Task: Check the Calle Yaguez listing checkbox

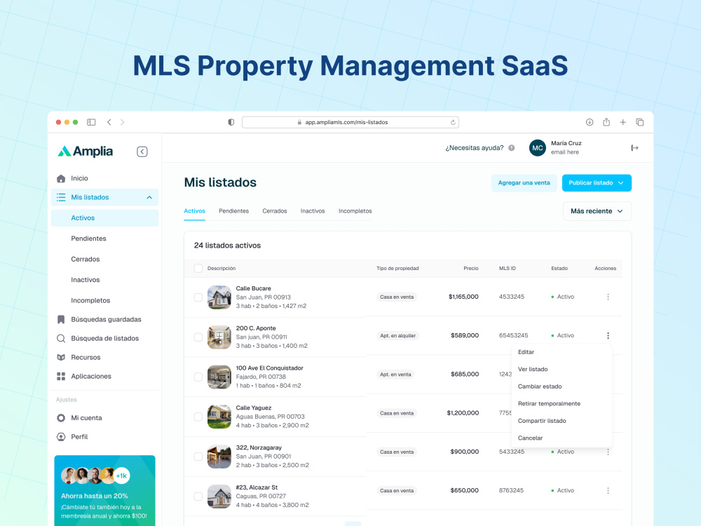Action: point(198,417)
